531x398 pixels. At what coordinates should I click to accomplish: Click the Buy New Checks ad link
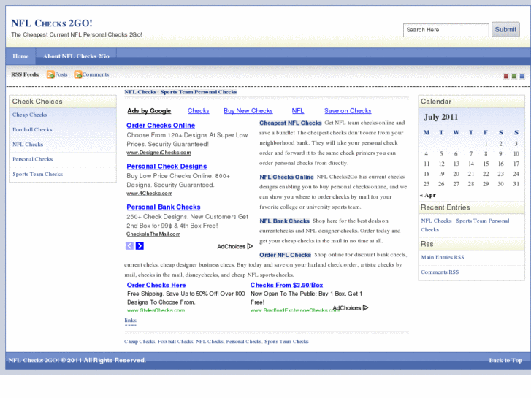pyautogui.click(x=248, y=111)
